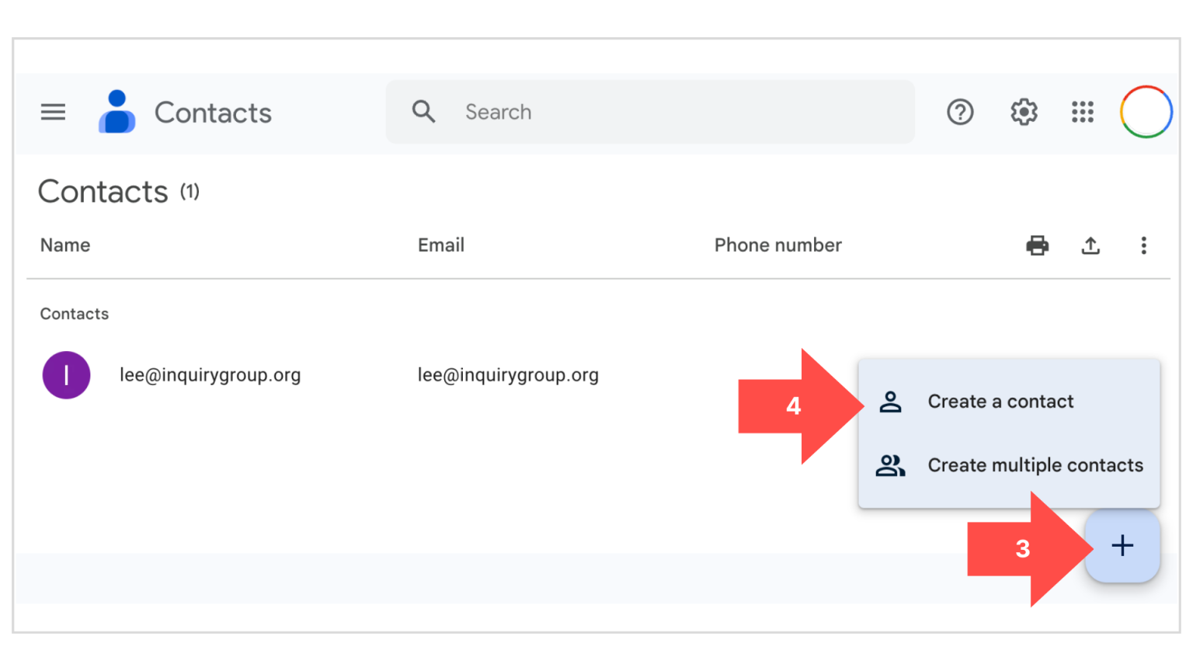This screenshot has width=1193, height=671.
Task: Click the Phone number column header
Action: tap(777, 245)
